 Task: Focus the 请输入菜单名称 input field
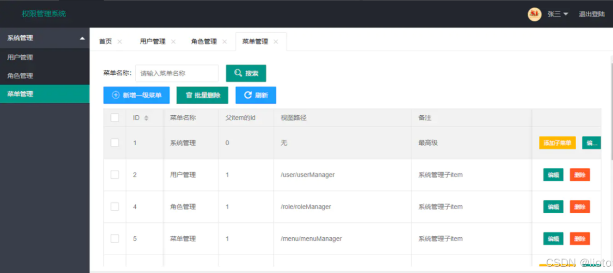click(177, 73)
